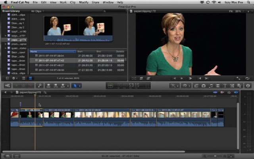Viewport: 254px width, 159px height.
Task: Open the Transitions browser icon
Action: tap(218, 86)
